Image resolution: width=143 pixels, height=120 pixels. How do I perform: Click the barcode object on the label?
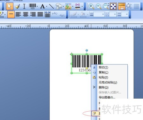[87, 64]
